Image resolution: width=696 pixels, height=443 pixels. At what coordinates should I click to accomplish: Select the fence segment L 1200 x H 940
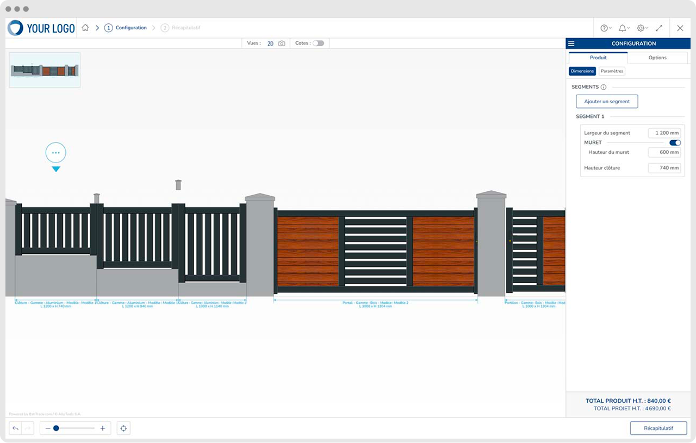138,235
